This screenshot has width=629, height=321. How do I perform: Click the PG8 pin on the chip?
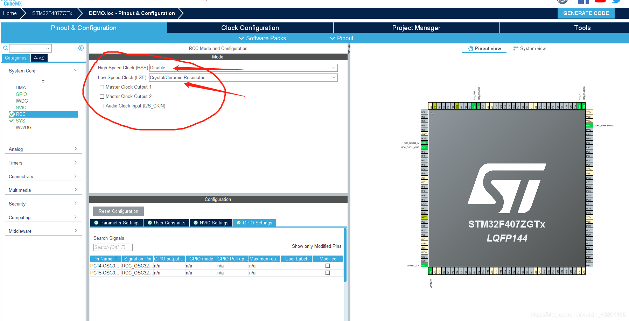[x=589, y=178]
